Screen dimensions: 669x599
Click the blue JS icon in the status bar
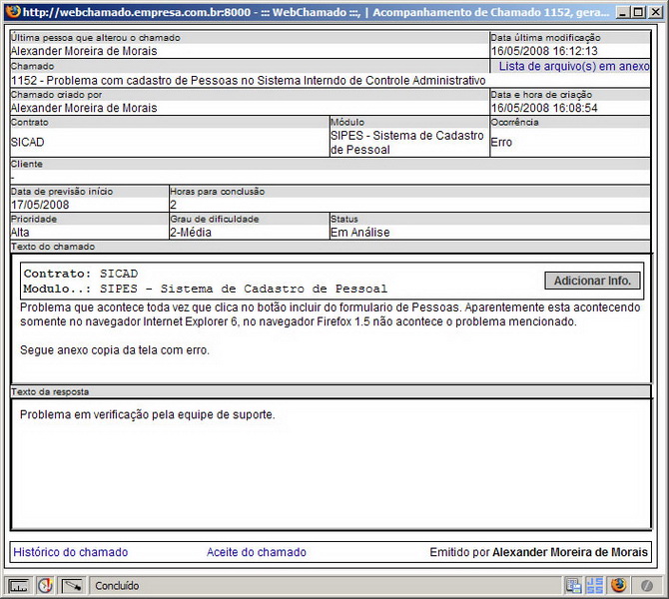(x=594, y=586)
